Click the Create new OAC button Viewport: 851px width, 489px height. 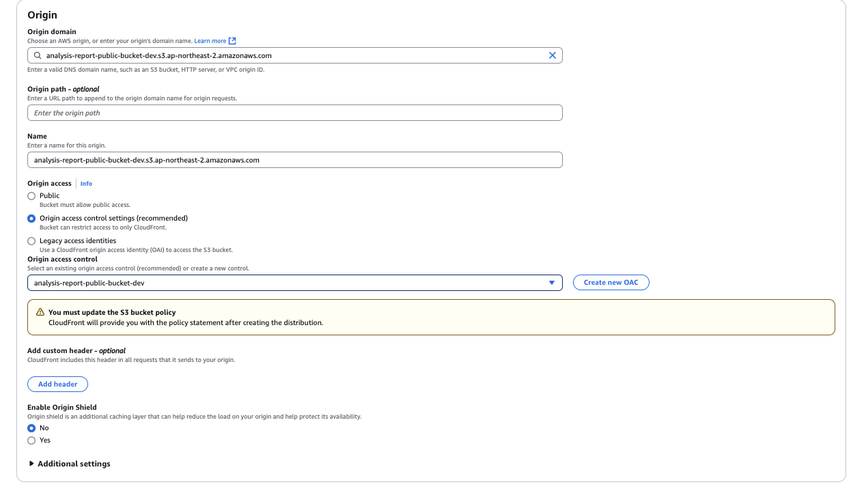[x=611, y=283]
